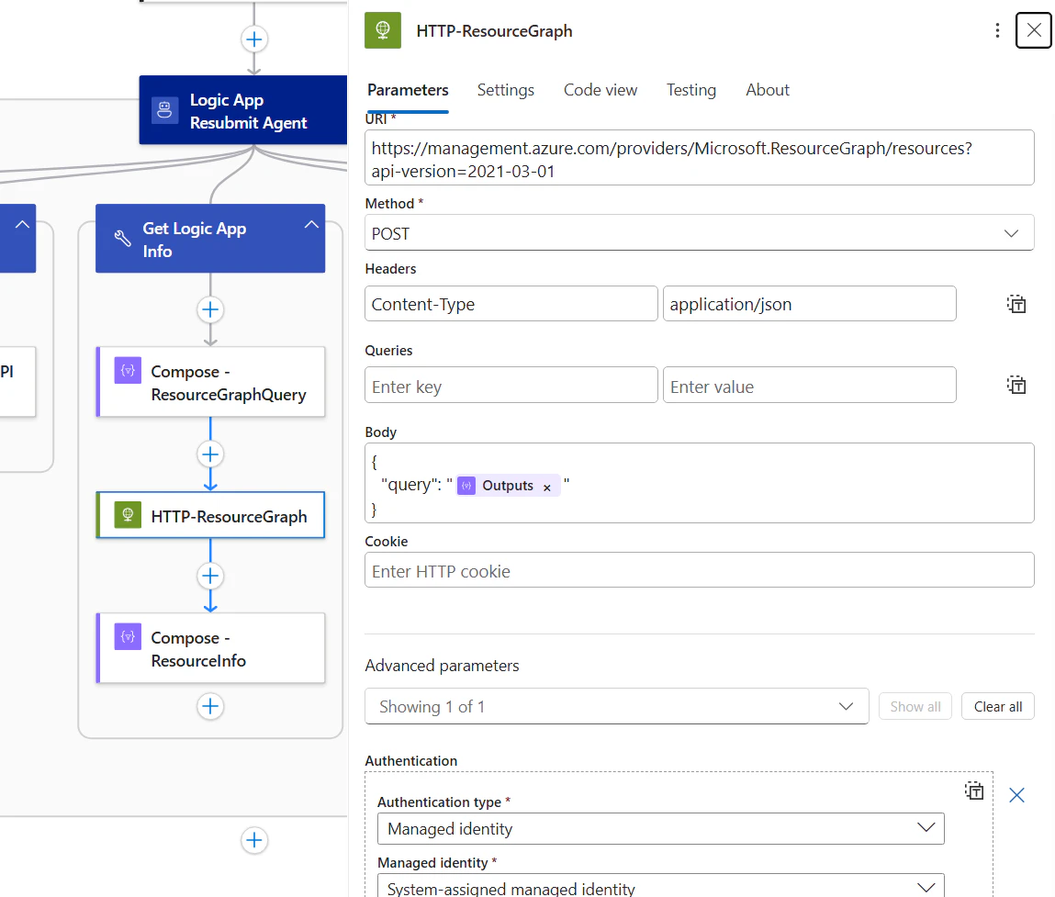Remove the Outputs token from Body
Viewport: 1055px width, 897px height.
547,488
